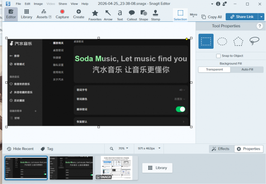
Task: Open Library from the recent tray
Action: [157, 168]
